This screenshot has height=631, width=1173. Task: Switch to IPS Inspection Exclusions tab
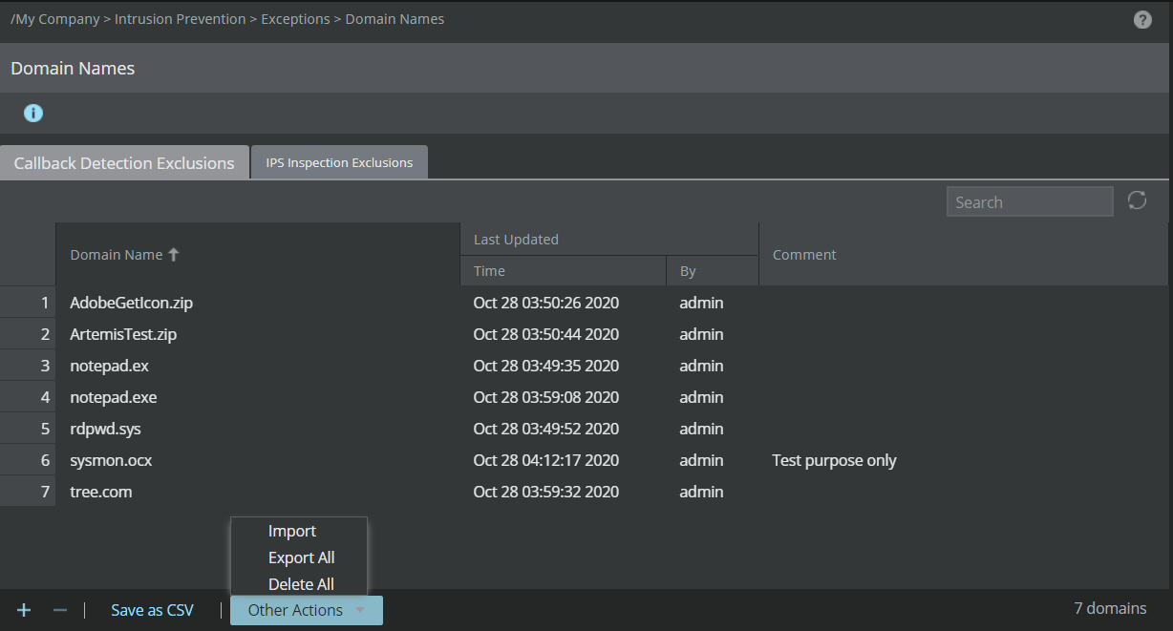pyautogui.click(x=340, y=163)
